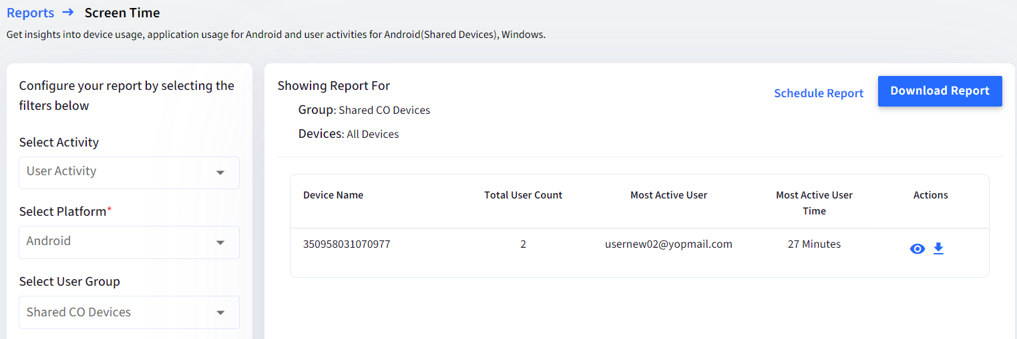Open the Select Activity dropdown
The image size is (1017, 339).
click(129, 172)
